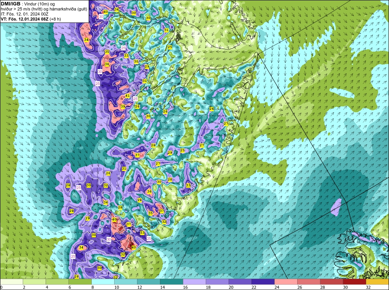
Task: Pick the green 4–6 m/s legend swatch
Action: point(57,282)
